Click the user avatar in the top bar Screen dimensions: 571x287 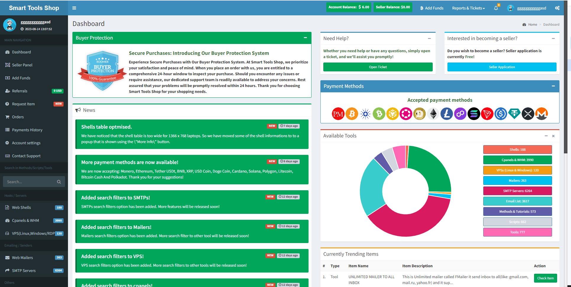click(x=510, y=8)
